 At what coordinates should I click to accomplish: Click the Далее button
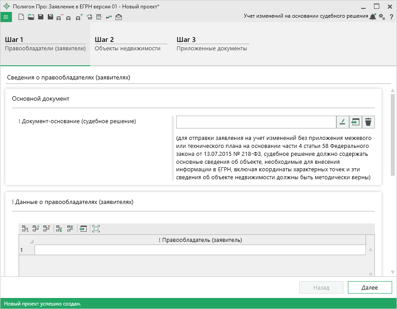click(370, 287)
